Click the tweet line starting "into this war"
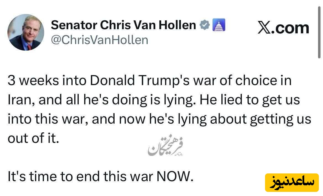Screen dimensions: 323x196 pyautogui.click(x=159, y=119)
